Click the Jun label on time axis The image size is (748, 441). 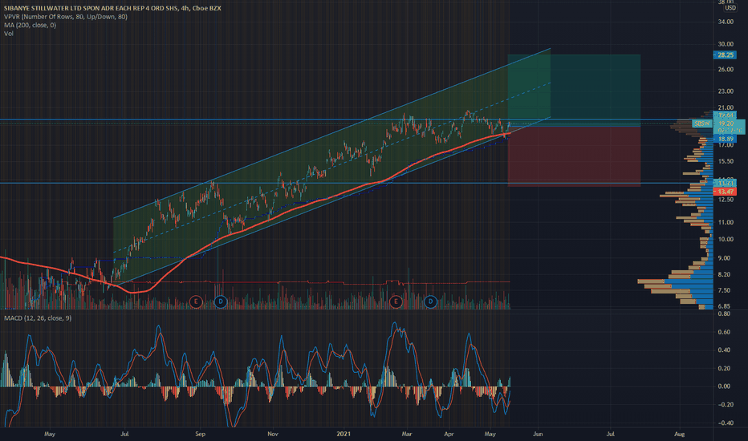[x=538, y=434]
